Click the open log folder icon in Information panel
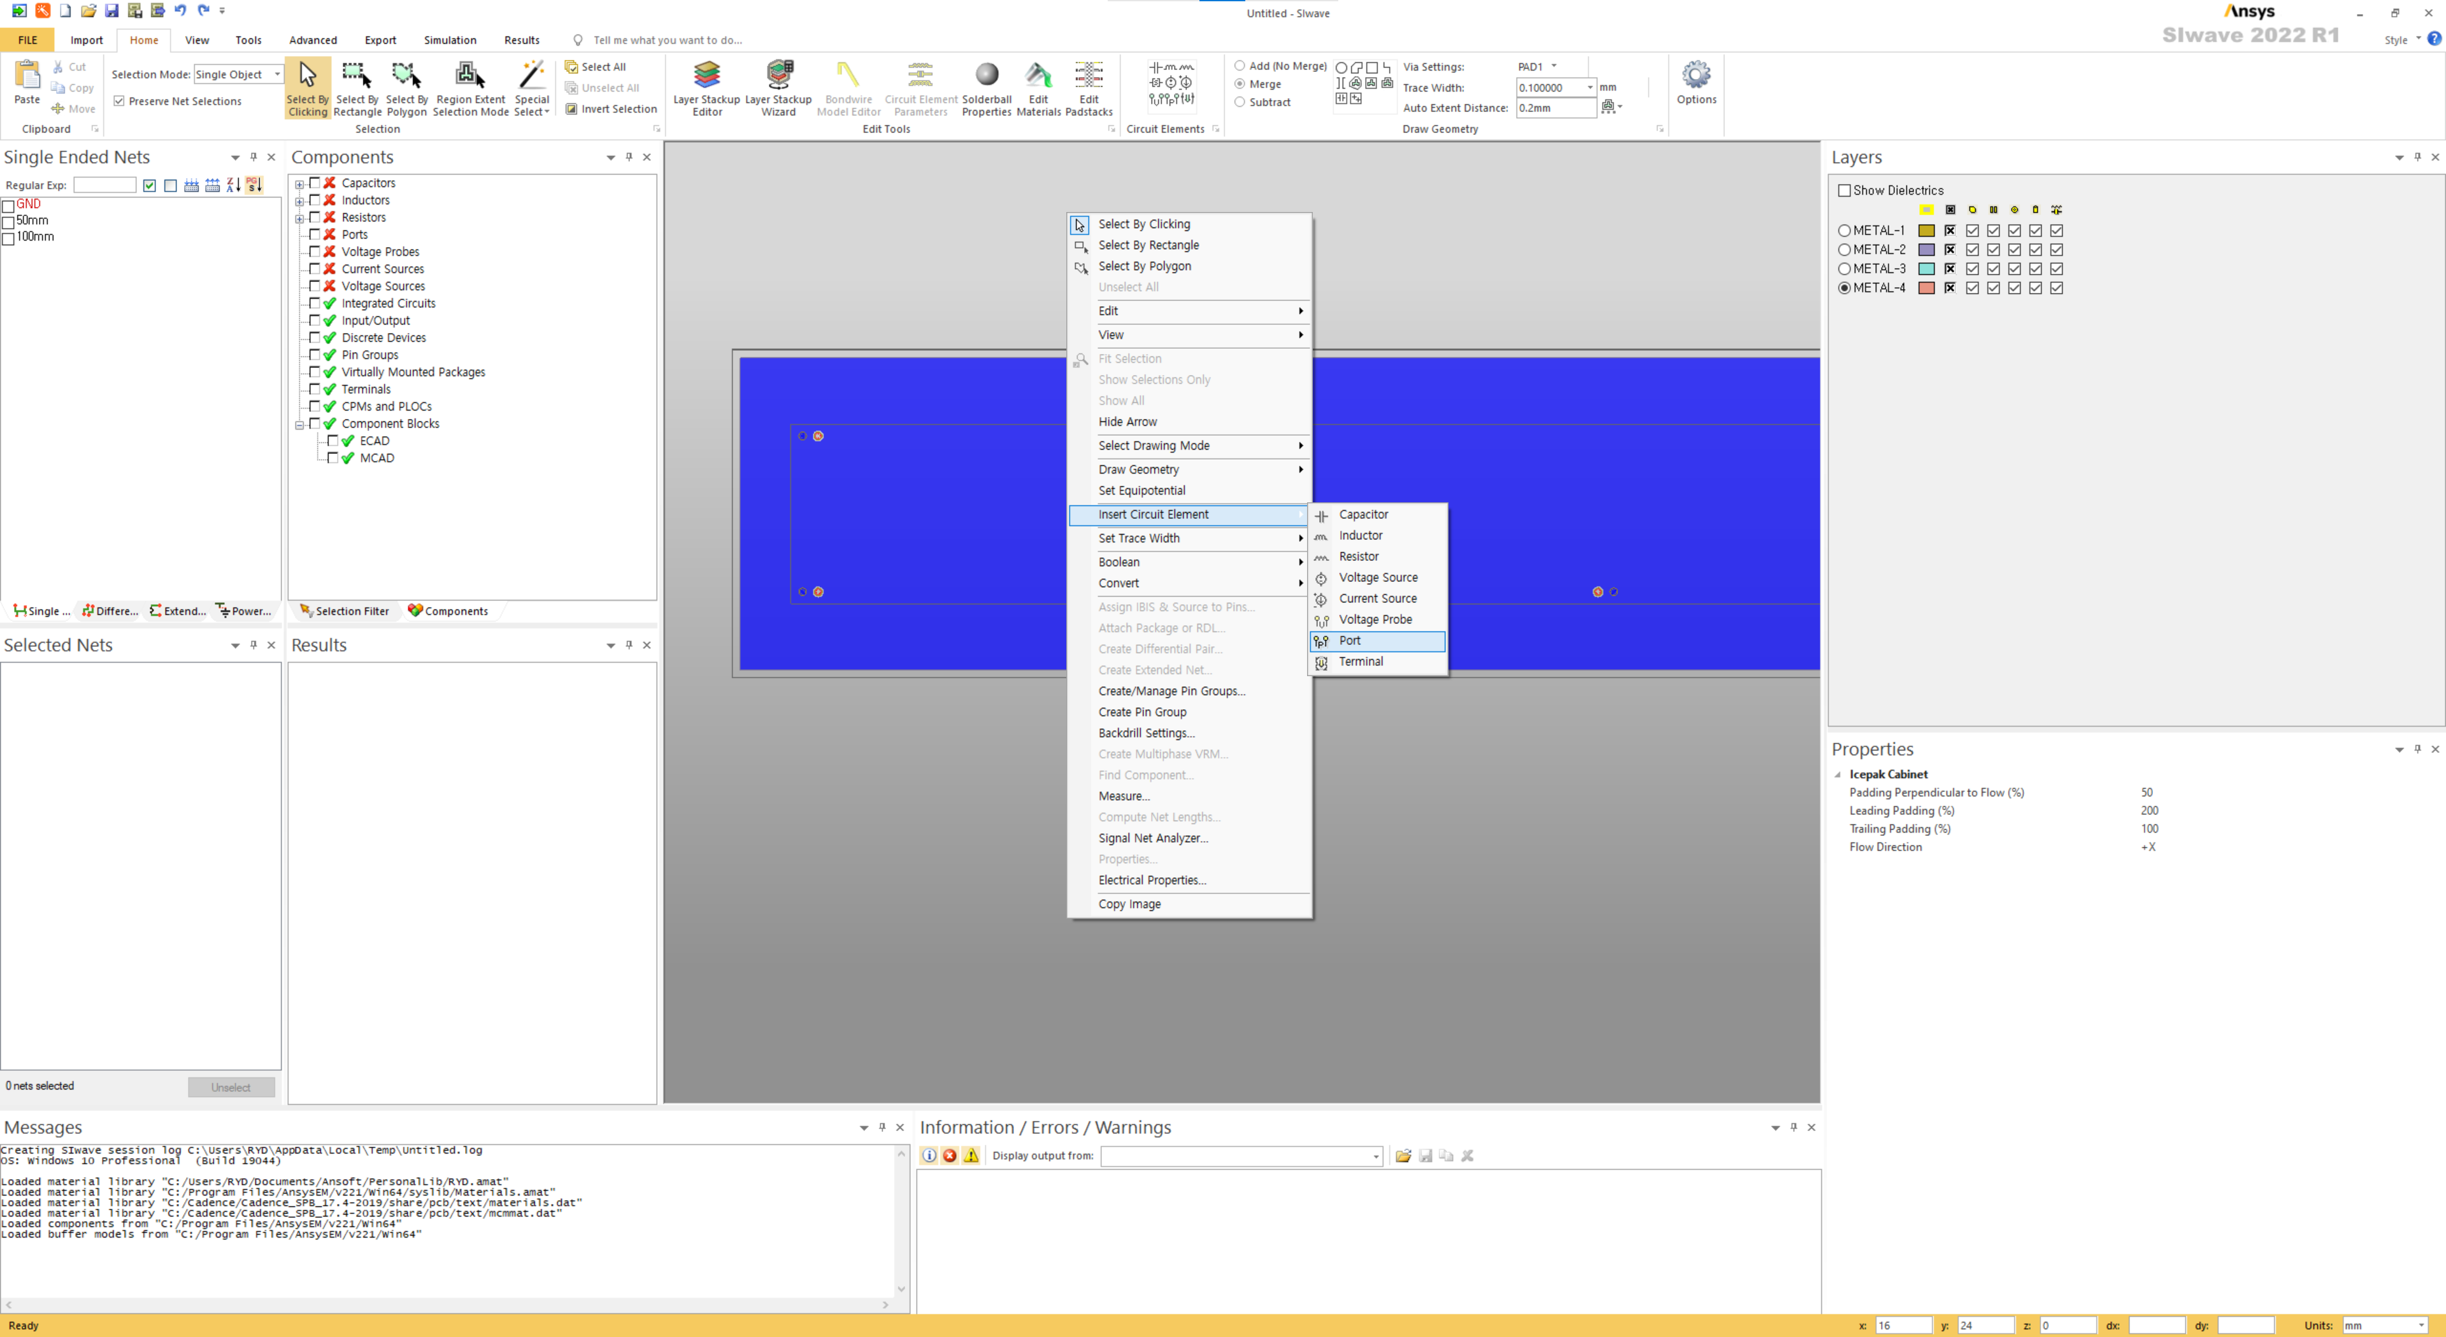2446x1337 pixels. 1403,1156
